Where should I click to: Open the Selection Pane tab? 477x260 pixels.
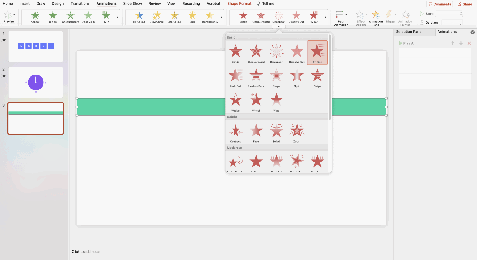coord(409,32)
